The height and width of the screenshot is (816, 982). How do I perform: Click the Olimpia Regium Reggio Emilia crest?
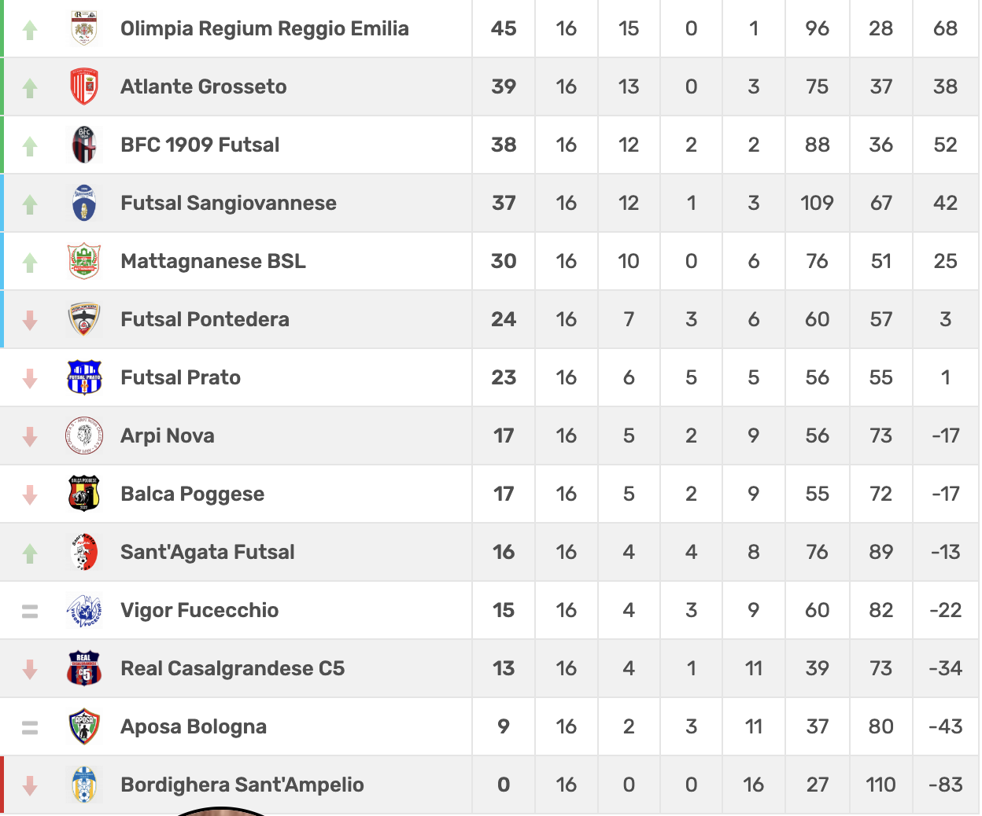click(x=84, y=28)
